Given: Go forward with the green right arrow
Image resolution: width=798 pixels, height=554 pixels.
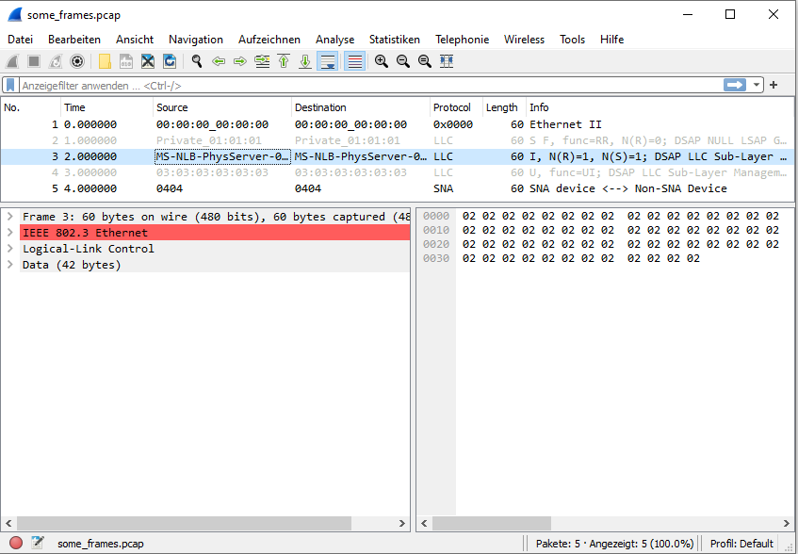Looking at the screenshot, I should (239, 61).
